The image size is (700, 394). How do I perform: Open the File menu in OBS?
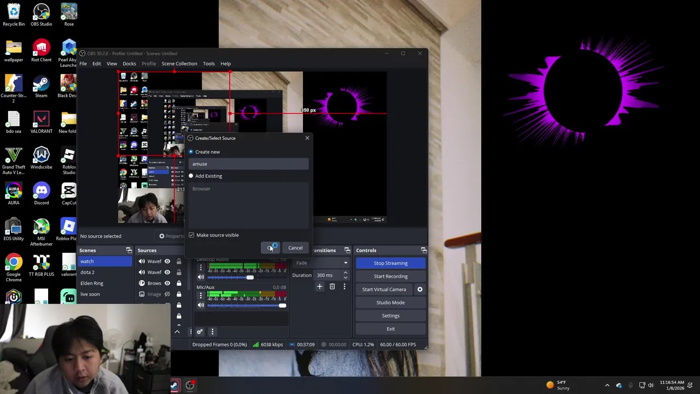(x=83, y=63)
